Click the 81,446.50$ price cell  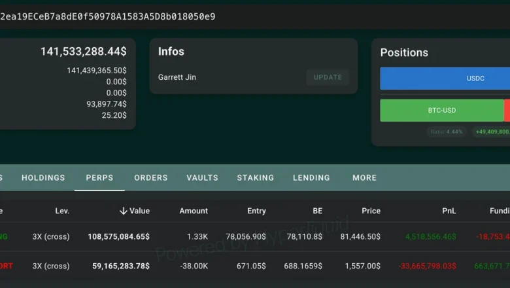pyautogui.click(x=360, y=236)
